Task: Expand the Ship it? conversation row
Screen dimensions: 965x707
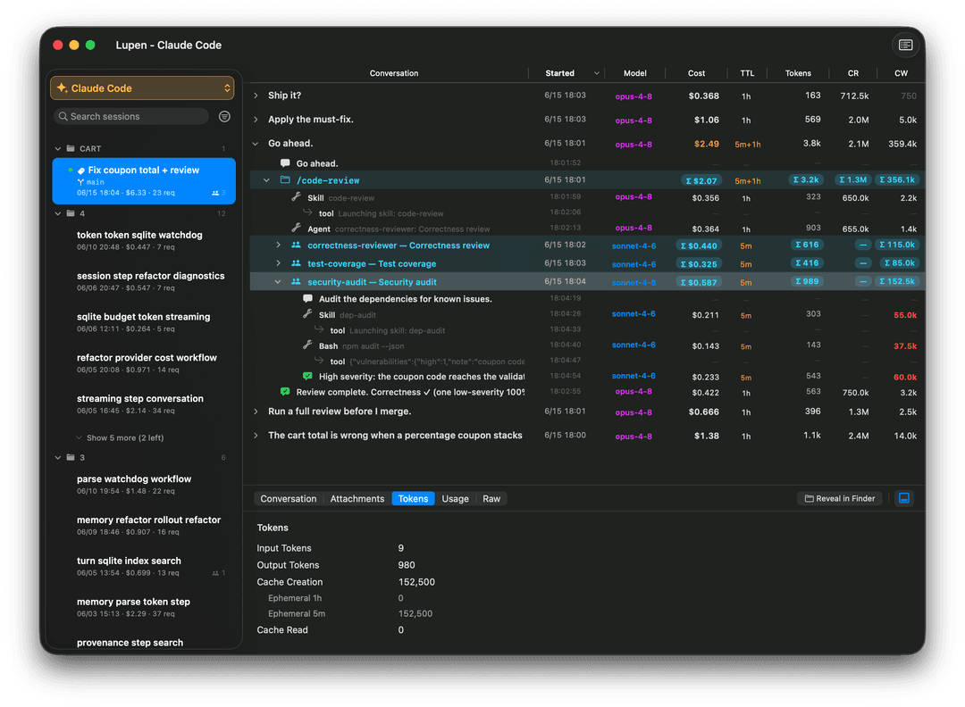Action: click(x=256, y=96)
